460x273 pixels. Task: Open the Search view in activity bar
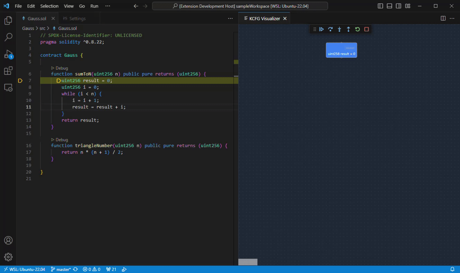[x=8, y=37]
